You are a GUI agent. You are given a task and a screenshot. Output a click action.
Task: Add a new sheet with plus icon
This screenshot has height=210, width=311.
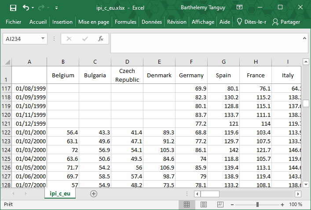93,193
